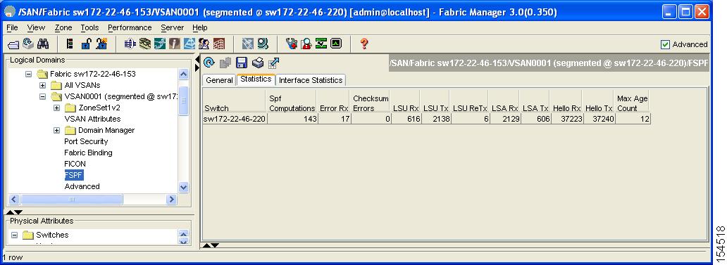
Task: Click the Logical Domains horizontal scroll left arrow
Action: pyautogui.click(x=13, y=200)
